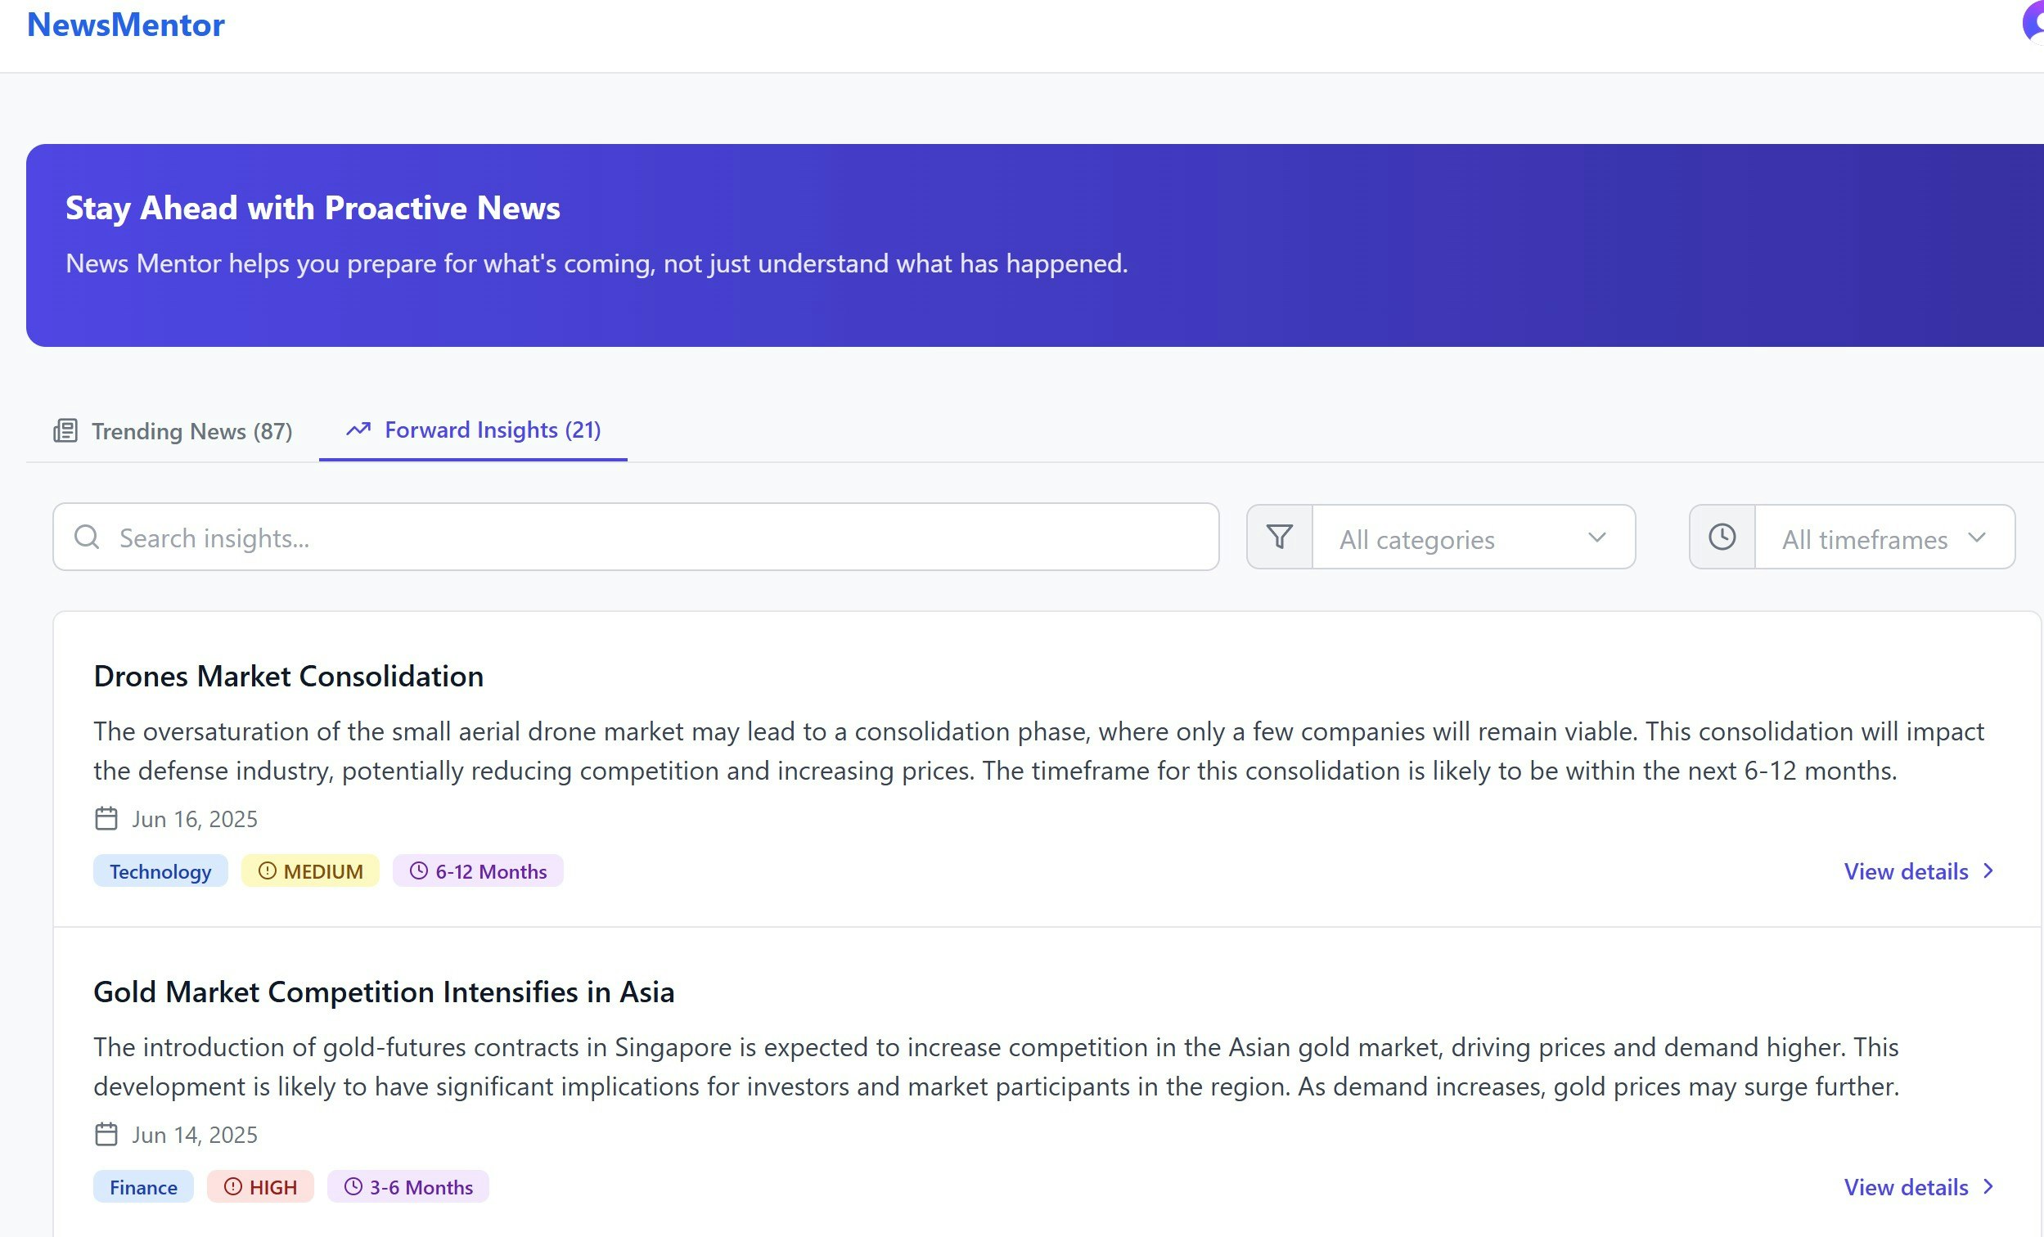Screen dimensions: 2044x1237
Task: Click the newspaper icon on Trending News
Action: 65,430
